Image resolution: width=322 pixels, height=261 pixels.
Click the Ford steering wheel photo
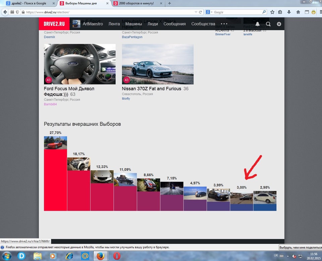click(x=80, y=64)
